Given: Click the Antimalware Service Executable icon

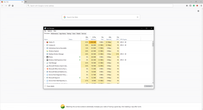Looking at the screenshot, I should (x=47, y=48).
